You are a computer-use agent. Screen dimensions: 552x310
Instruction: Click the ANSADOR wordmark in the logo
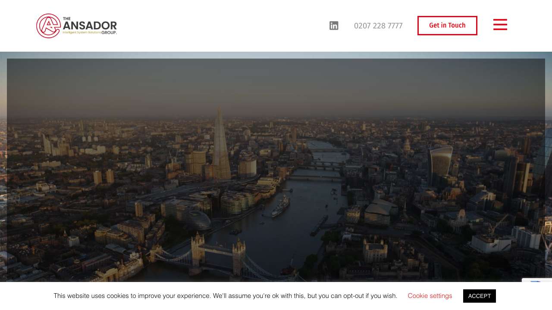tap(90, 25)
